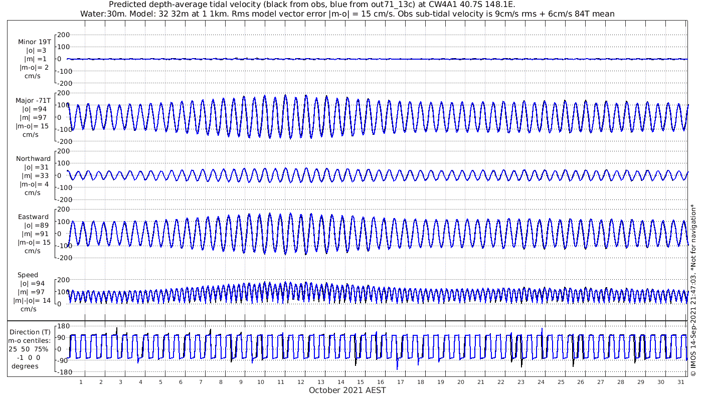Click "|o| =89" under Eastward
702x401 pixels.
tap(37, 226)
